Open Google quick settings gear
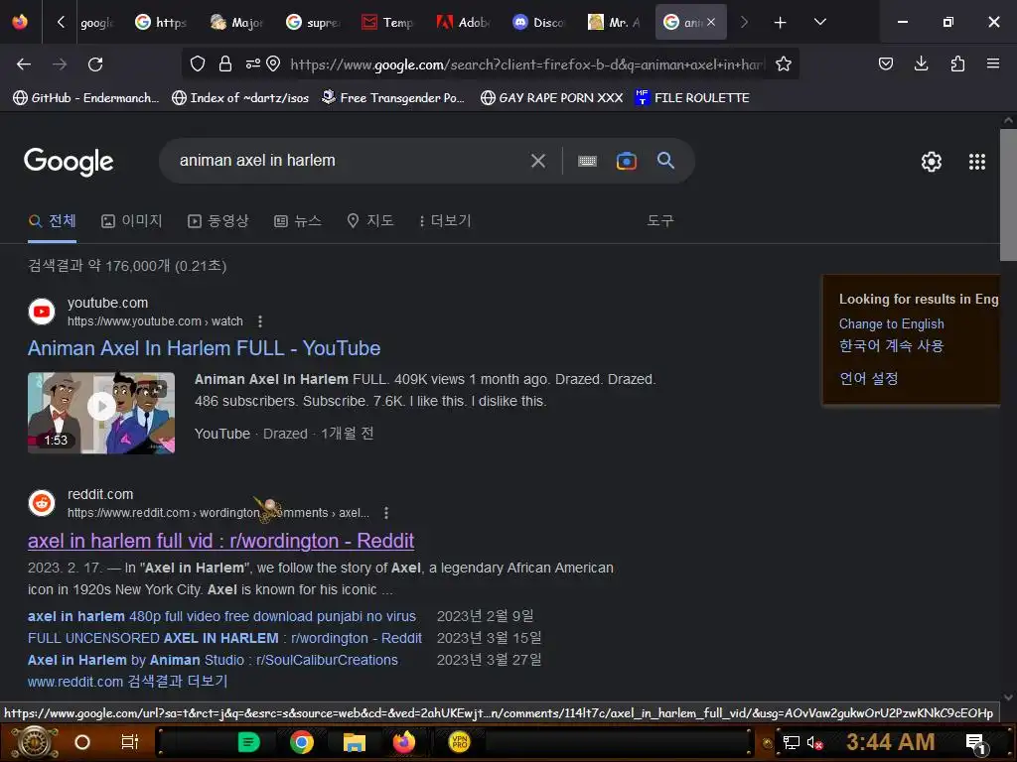 coord(932,162)
